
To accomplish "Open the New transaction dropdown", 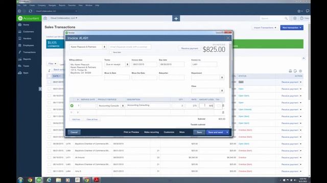I will click(x=292, y=27).
